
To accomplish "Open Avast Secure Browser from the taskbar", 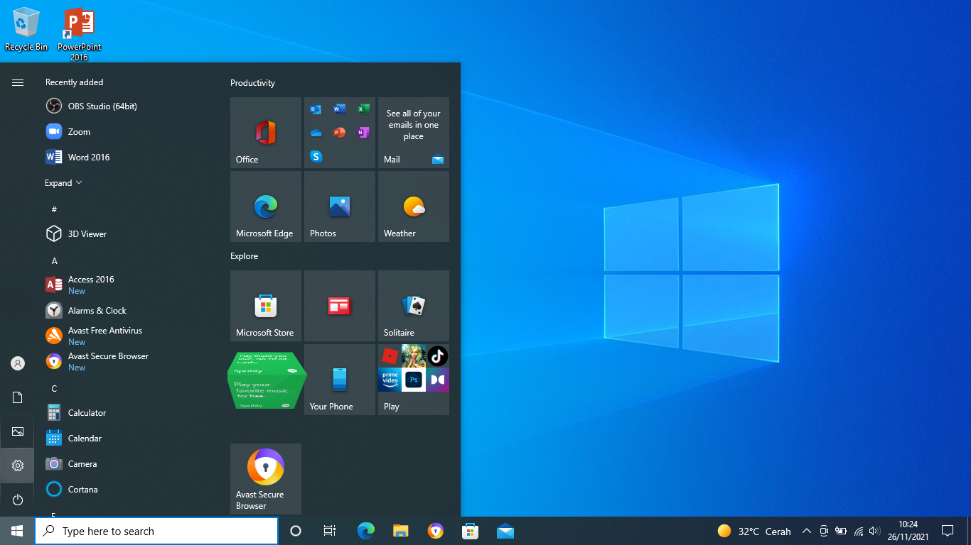I will tap(436, 531).
